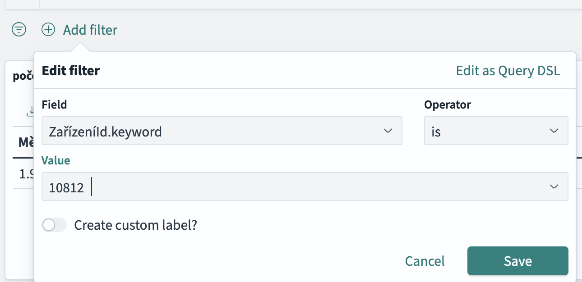Click the Add filter text label
Screen dimensions: 582x282
90,30
